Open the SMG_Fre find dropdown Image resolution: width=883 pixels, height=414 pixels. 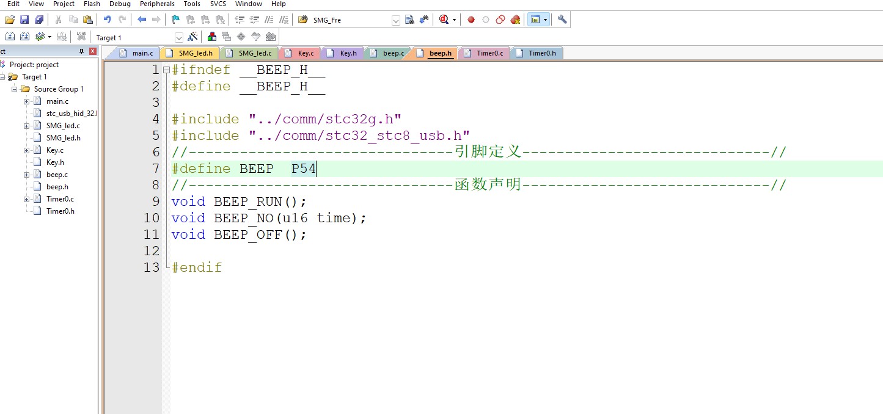pos(395,20)
